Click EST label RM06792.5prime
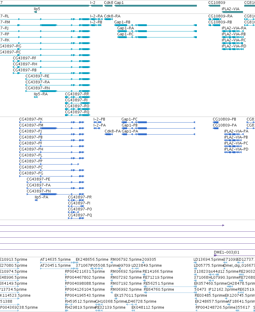The width and height of the screenshot is (255, 312). click(x=126, y=260)
